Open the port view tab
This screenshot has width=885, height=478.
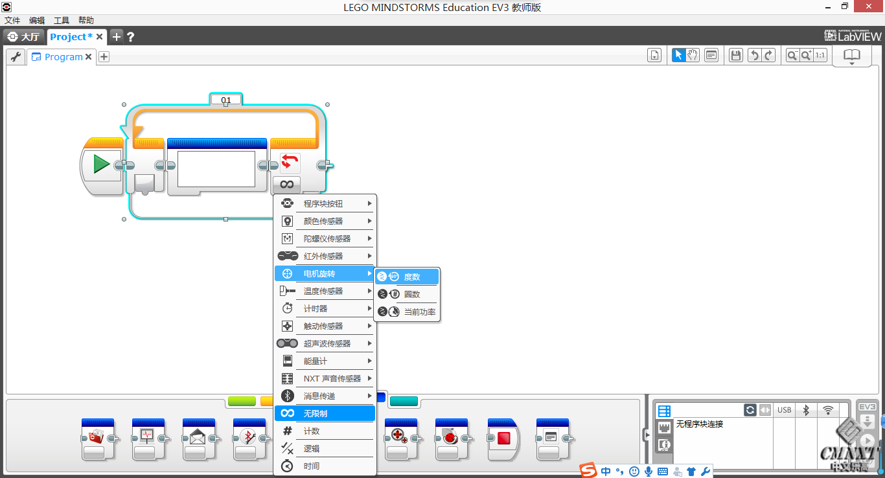click(x=664, y=427)
